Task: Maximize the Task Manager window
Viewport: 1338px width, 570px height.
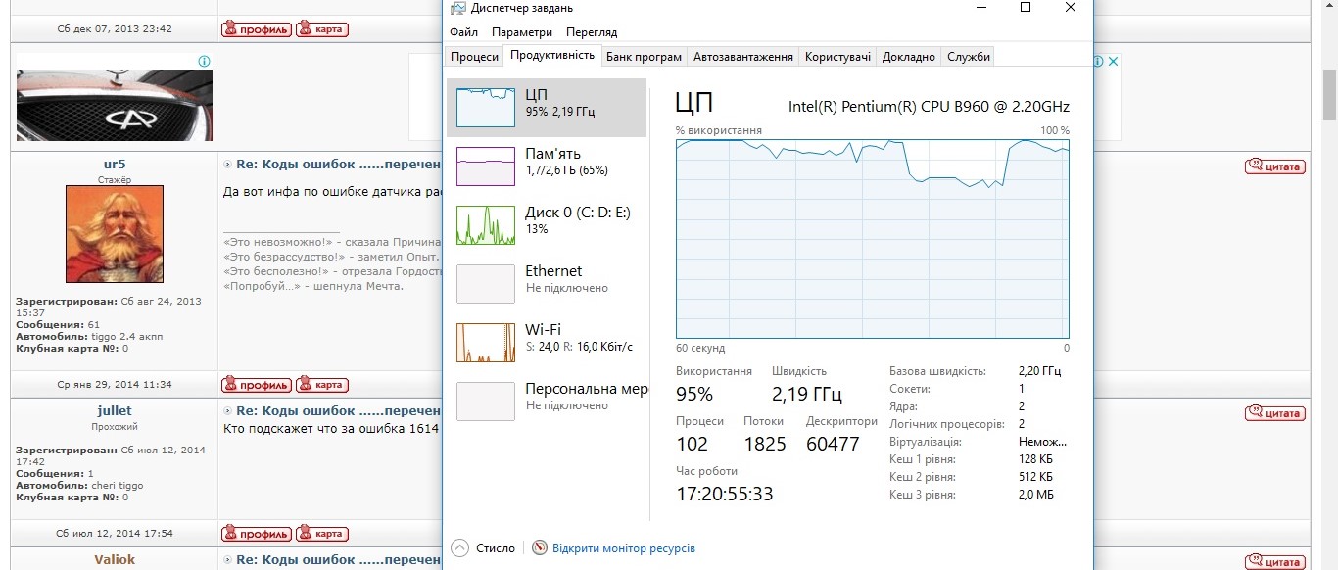Action: (1026, 8)
